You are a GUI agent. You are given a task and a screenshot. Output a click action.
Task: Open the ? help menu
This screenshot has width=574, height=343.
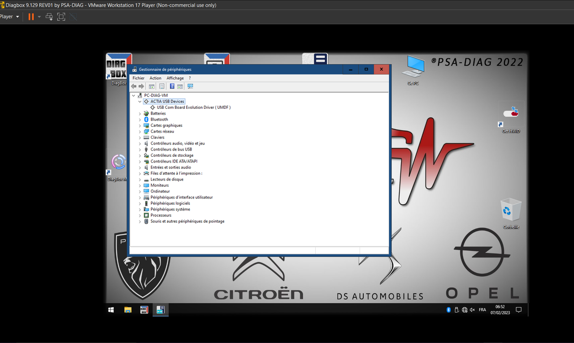coord(190,78)
